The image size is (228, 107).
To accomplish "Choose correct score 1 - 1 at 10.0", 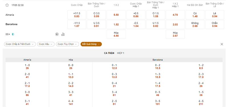I will (x=71, y=76).
